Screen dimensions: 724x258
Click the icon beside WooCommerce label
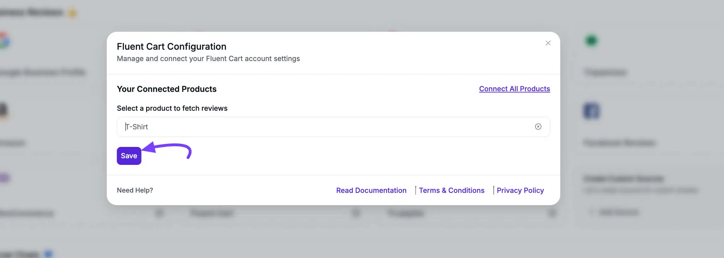point(160,213)
